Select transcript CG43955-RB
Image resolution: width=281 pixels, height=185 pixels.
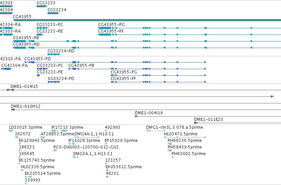coord(147,41)
